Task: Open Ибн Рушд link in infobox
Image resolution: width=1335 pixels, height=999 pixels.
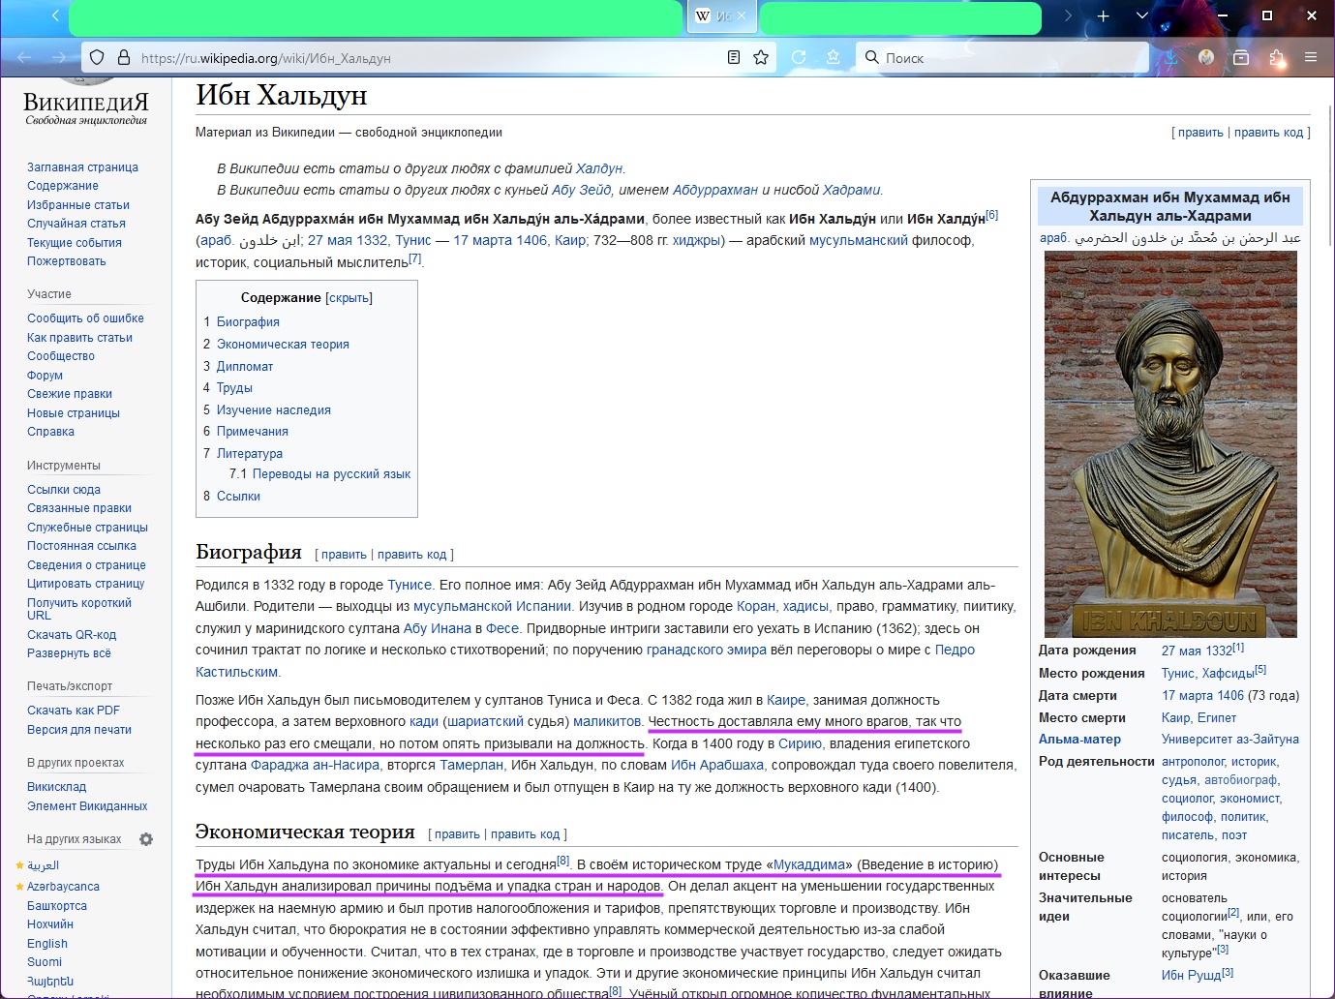Action: [x=1191, y=975]
